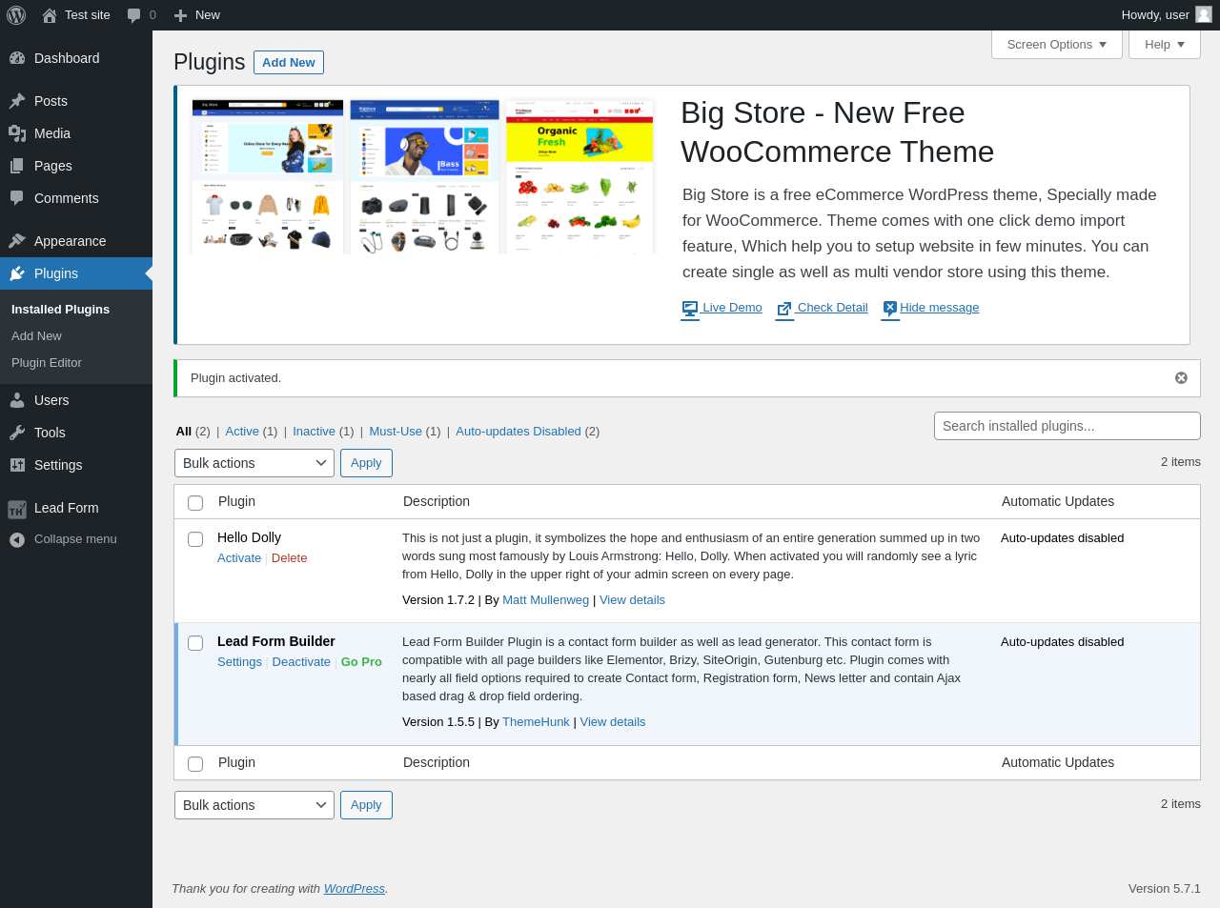Click the Dashboard gauge icon
This screenshot has height=908, width=1220.
point(17,58)
